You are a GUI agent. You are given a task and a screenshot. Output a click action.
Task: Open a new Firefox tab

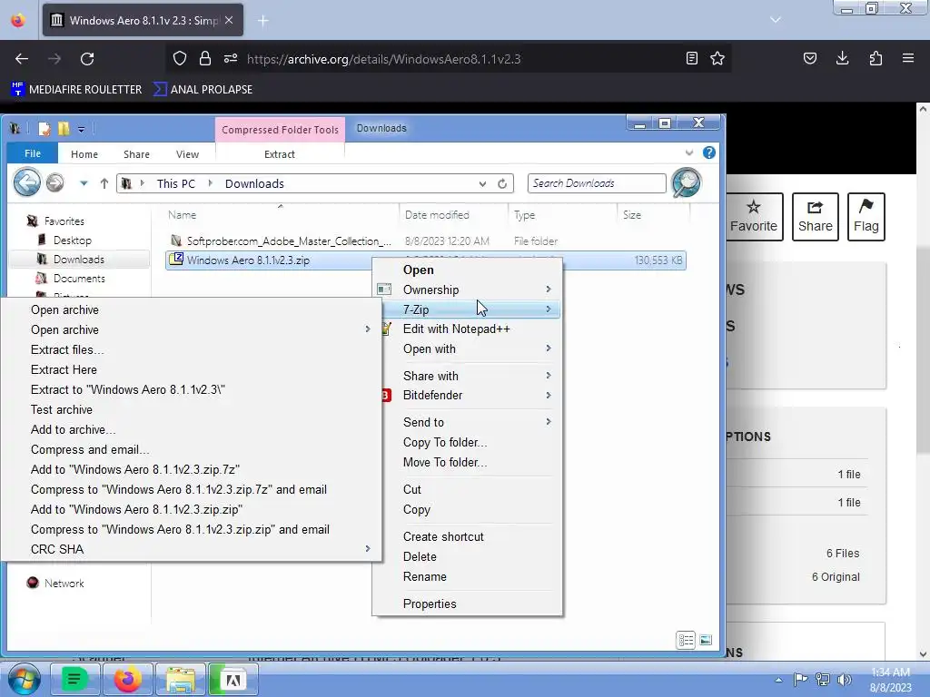(x=262, y=21)
